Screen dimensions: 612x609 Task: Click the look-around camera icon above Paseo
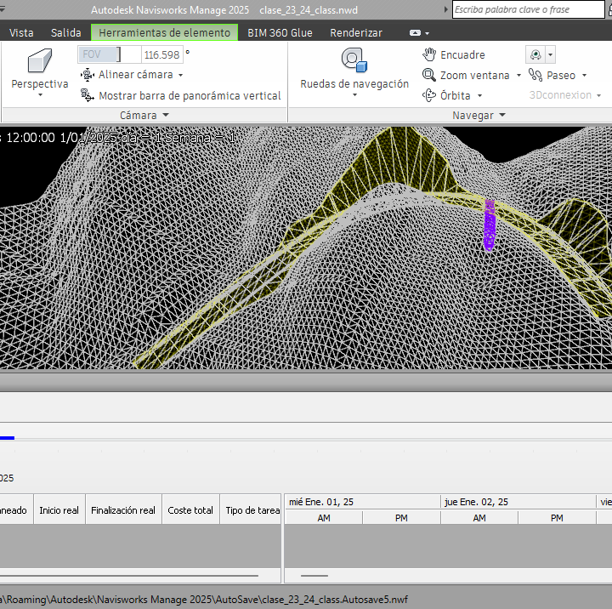coord(535,54)
